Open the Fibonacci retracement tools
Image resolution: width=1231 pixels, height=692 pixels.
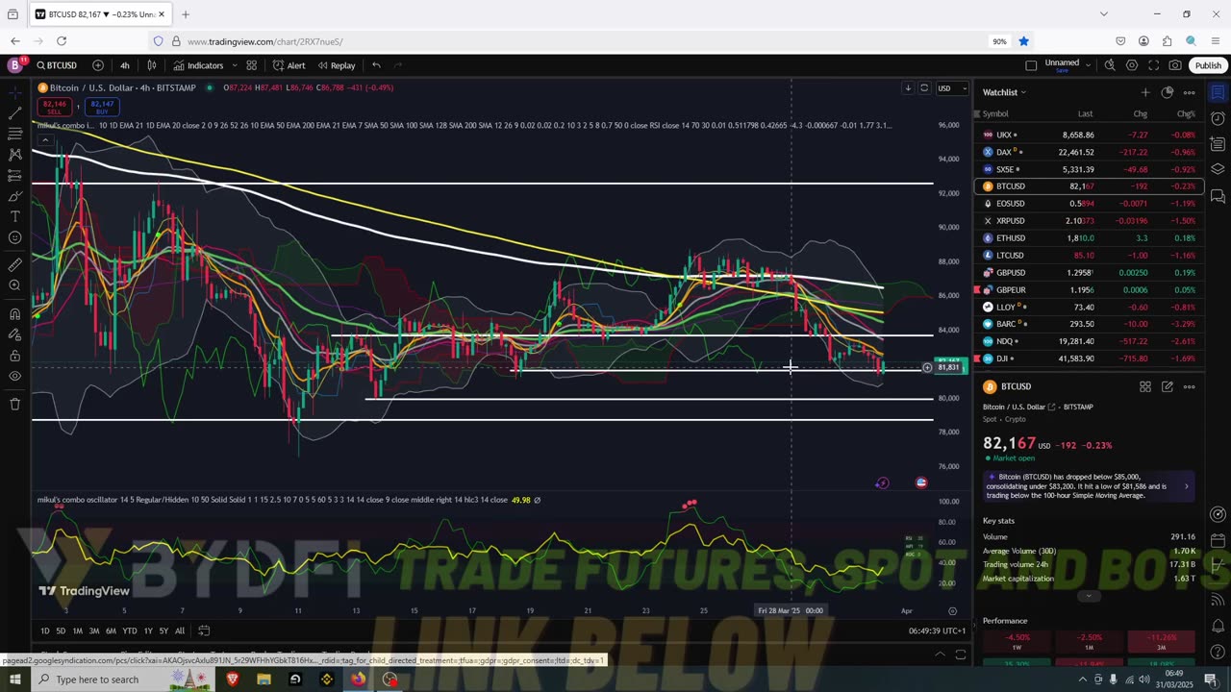click(x=14, y=134)
